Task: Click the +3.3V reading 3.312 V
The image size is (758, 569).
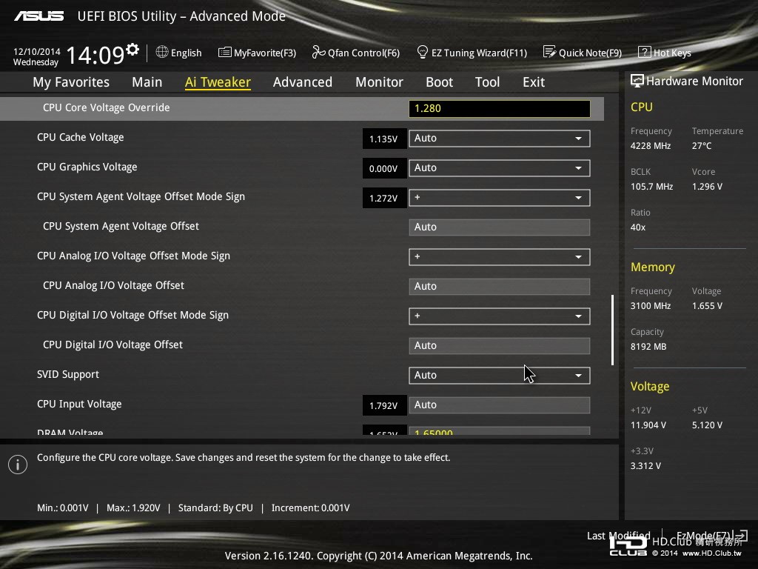Action: 645,465
